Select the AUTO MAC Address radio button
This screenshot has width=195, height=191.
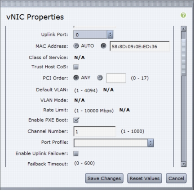coord(76,46)
